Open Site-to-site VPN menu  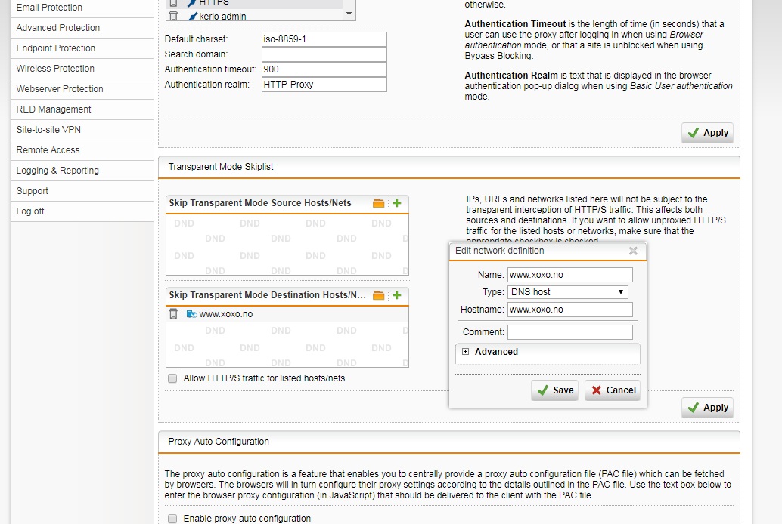pos(82,130)
